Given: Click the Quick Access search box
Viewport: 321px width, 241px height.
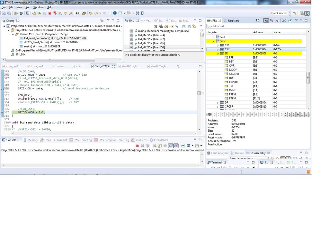Looking at the screenshot, I should tap(279, 13).
